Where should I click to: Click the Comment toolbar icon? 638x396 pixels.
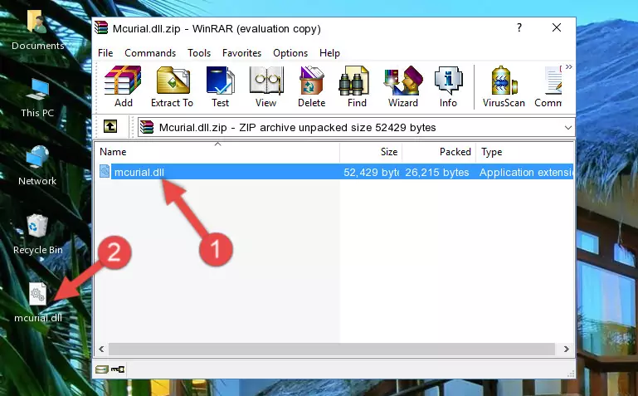tap(548, 86)
